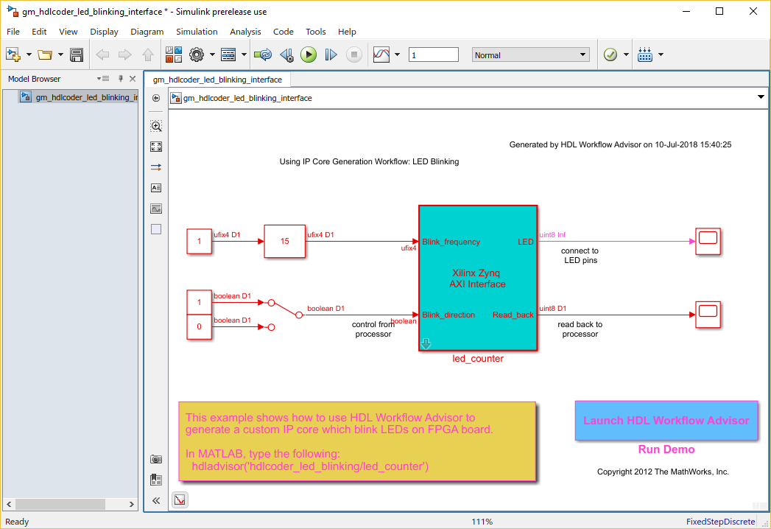Select the model item in Model Browser tree

pyautogui.click(x=79, y=97)
